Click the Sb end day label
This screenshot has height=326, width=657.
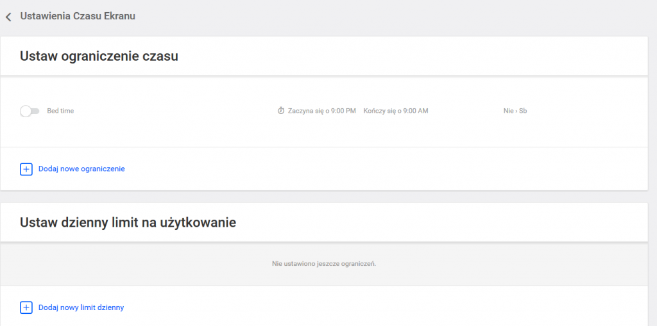click(x=523, y=111)
